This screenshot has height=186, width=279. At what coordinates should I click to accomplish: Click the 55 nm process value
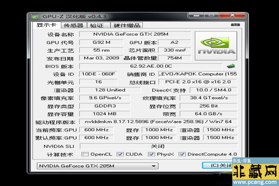pyautogui.click(x=101, y=50)
